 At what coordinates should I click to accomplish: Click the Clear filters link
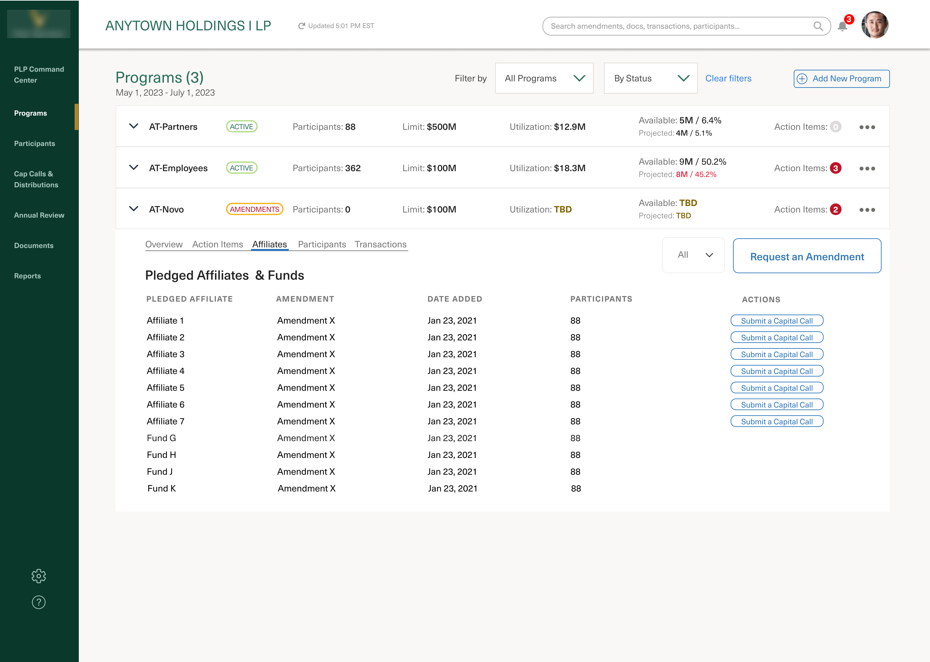click(x=728, y=78)
